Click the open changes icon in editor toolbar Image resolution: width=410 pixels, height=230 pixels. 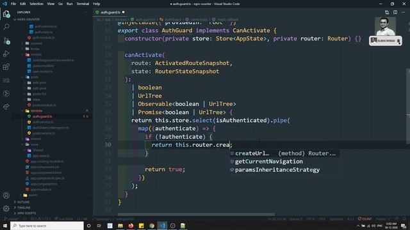tap(387, 12)
